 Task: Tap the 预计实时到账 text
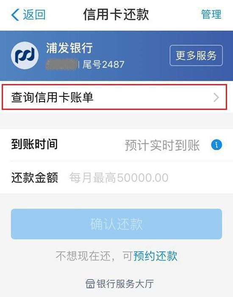click(x=162, y=145)
